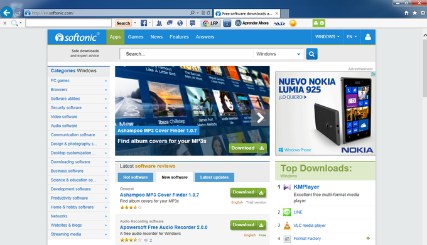Switch to the Latest updates tab
The image size is (427, 245).
[x=214, y=177]
